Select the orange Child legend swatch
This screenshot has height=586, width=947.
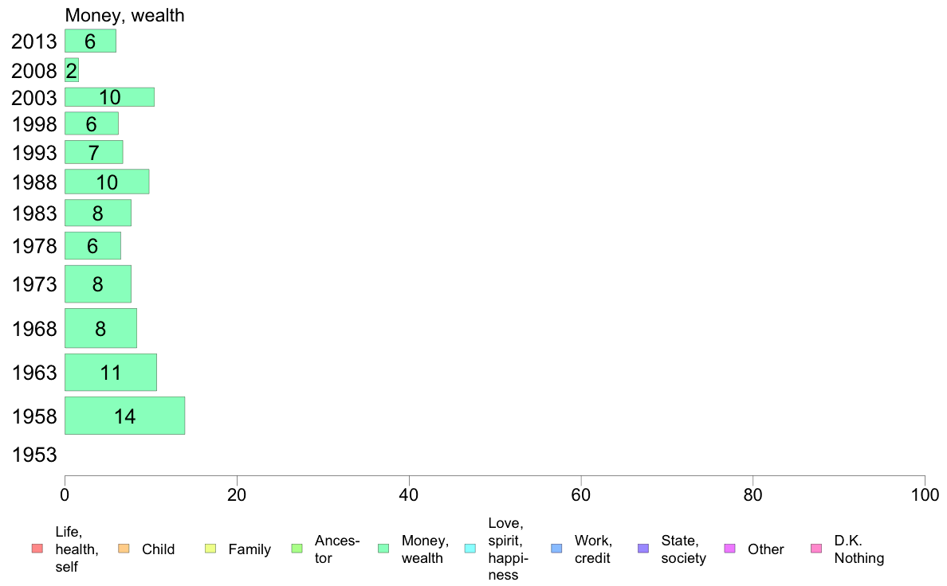click(x=124, y=549)
